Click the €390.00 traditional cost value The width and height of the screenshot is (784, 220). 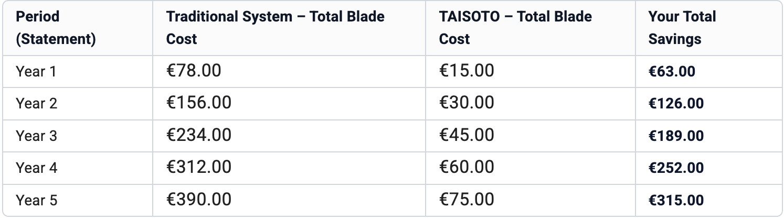[198, 200]
